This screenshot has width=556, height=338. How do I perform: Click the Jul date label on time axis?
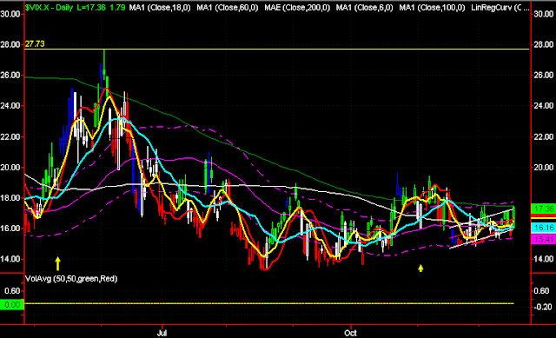tap(162, 333)
